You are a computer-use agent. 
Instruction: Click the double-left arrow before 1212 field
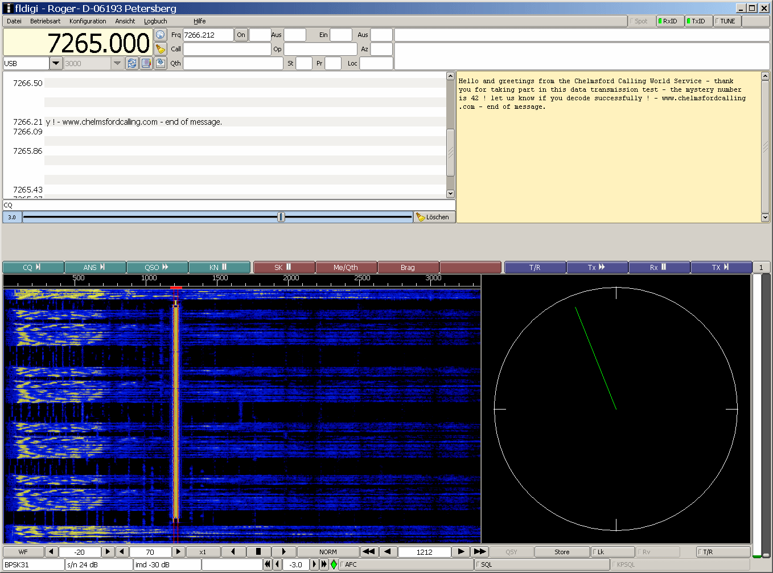click(x=369, y=552)
